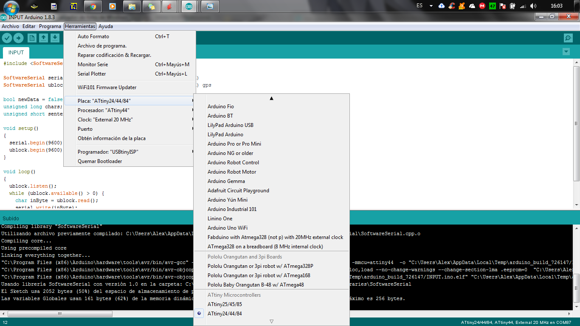Choose Reparar codificación & Recargar

click(130, 55)
